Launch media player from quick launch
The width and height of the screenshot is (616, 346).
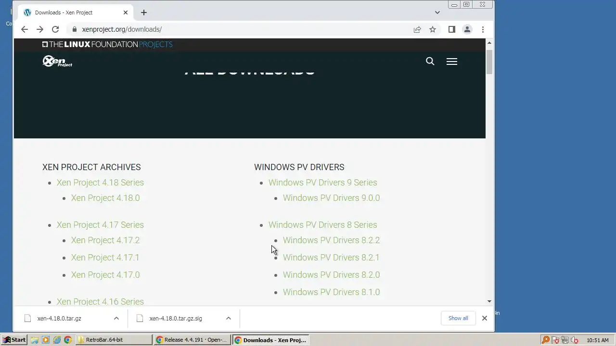tap(46, 340)
